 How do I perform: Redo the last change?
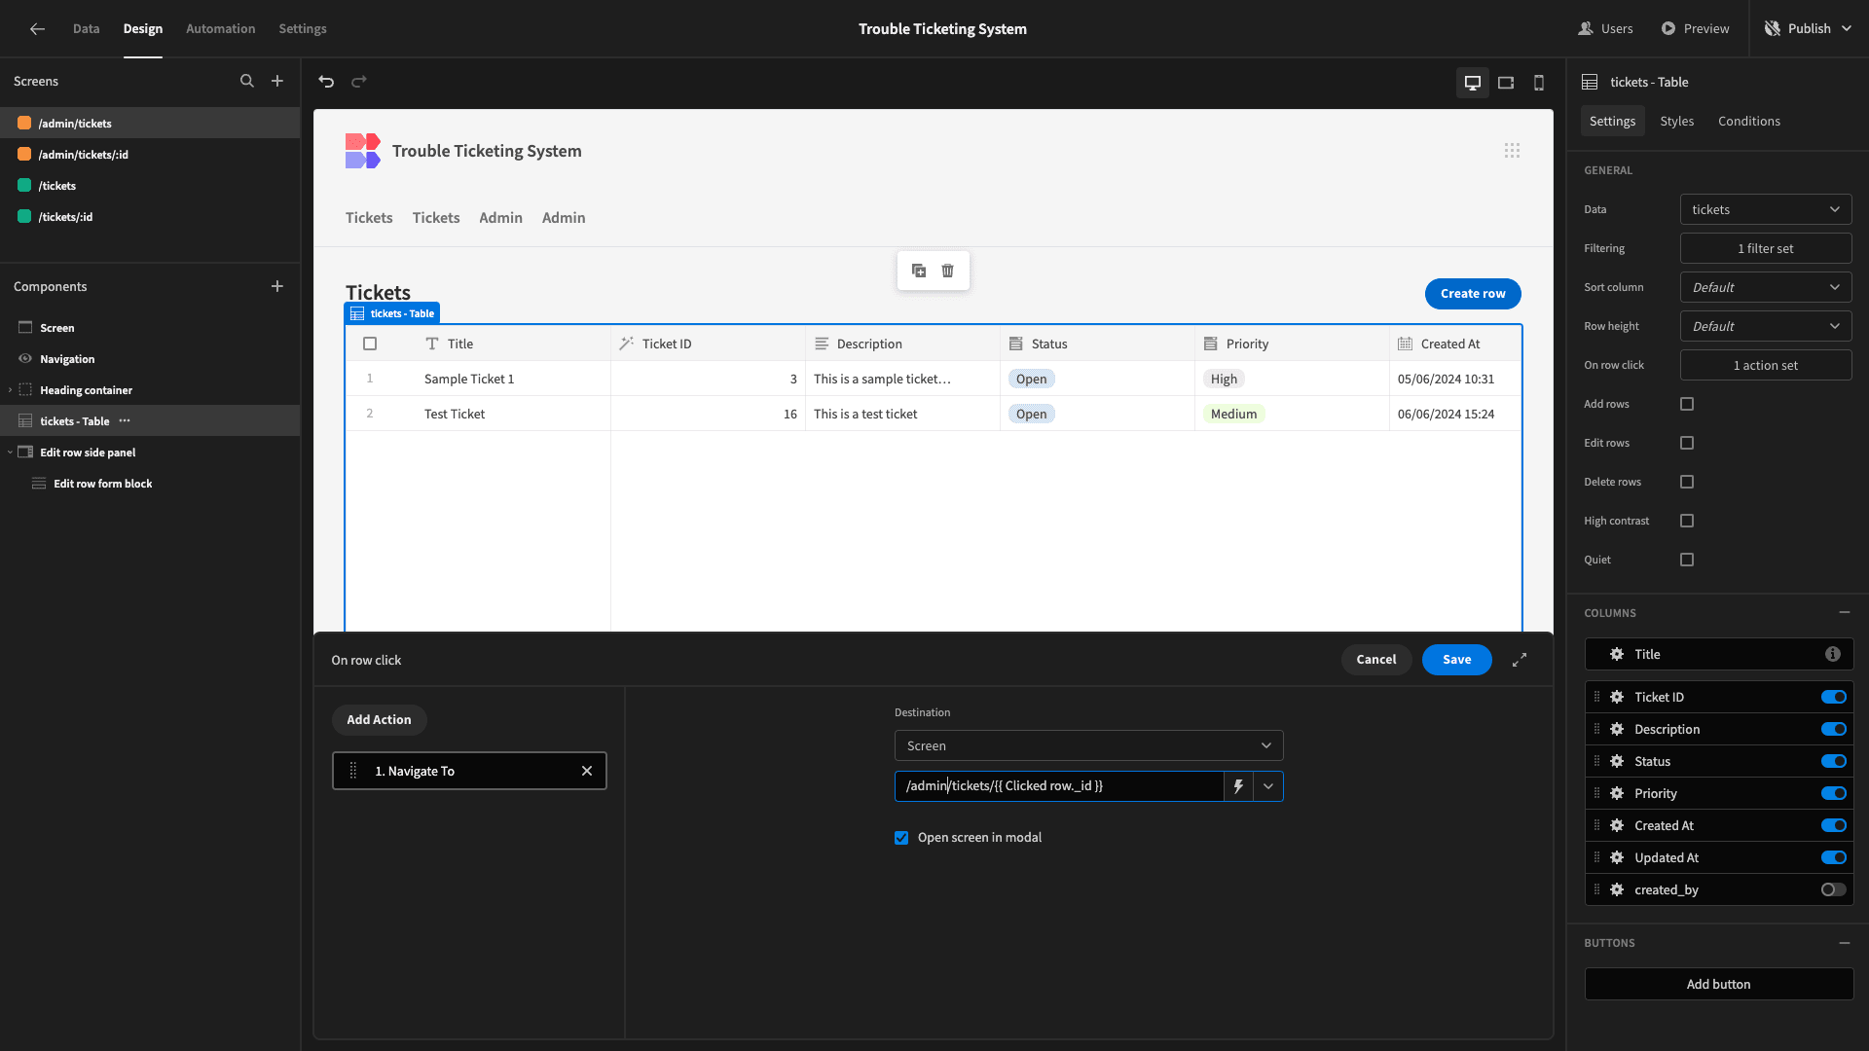(x=359, y=82)
